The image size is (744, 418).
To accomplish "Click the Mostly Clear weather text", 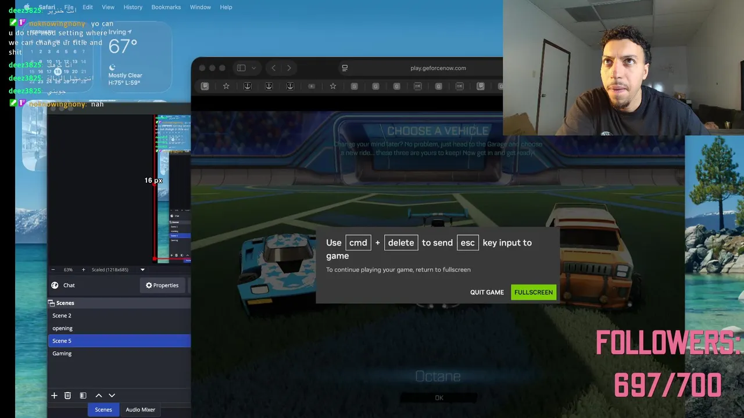I will pos(125,75).
